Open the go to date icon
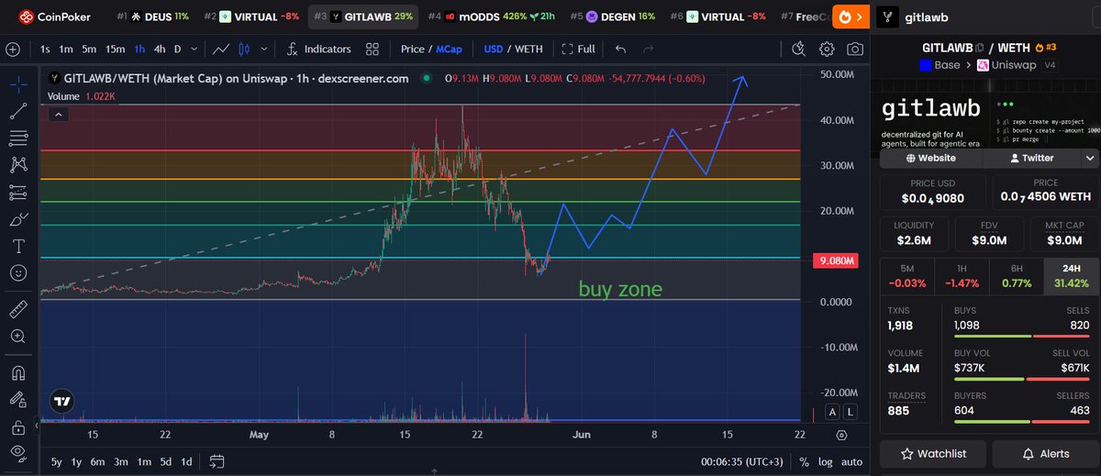 click(217, 461)
